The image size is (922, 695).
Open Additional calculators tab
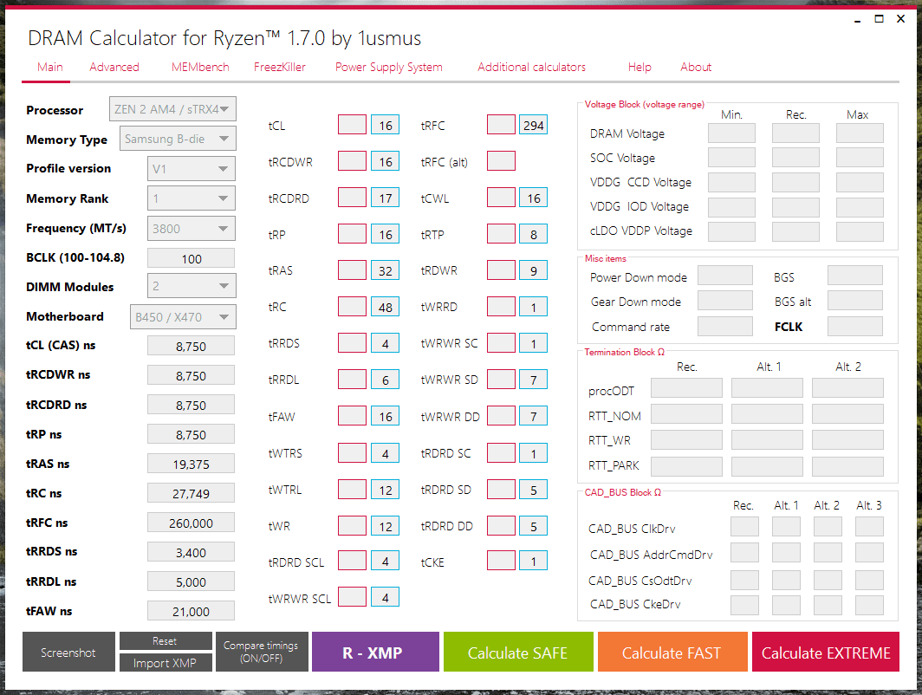coord(531,67)
